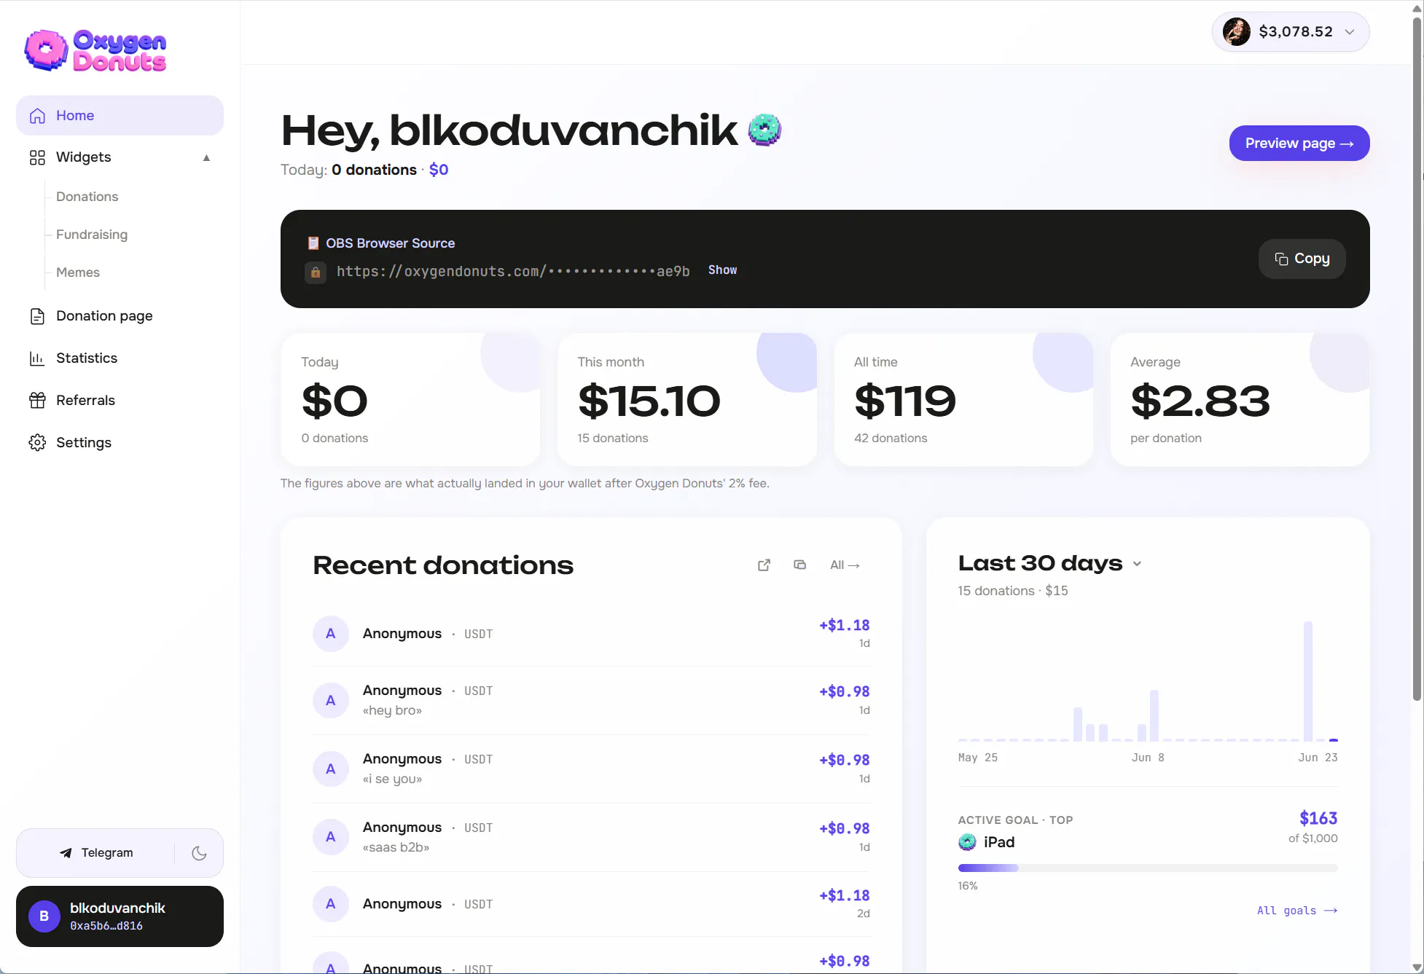Click the B avatar in wallet card

pyautogui.click(x=44, y=916)
